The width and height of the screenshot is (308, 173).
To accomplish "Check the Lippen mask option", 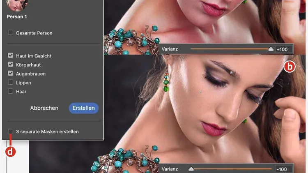I will coord(11,83).
